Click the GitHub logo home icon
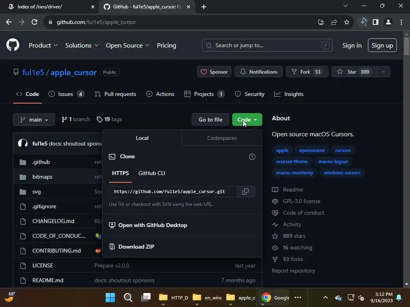 pos(13,45)
